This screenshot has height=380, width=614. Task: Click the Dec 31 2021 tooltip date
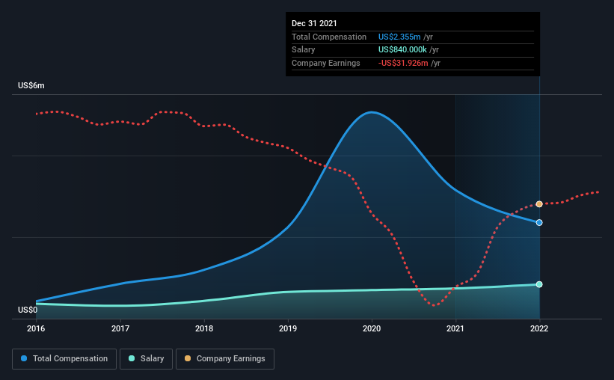click(314, 23)
